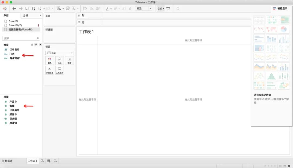Save the workbook with the save icon
This screenshot has height=168, width=293.
pos(27,9)
